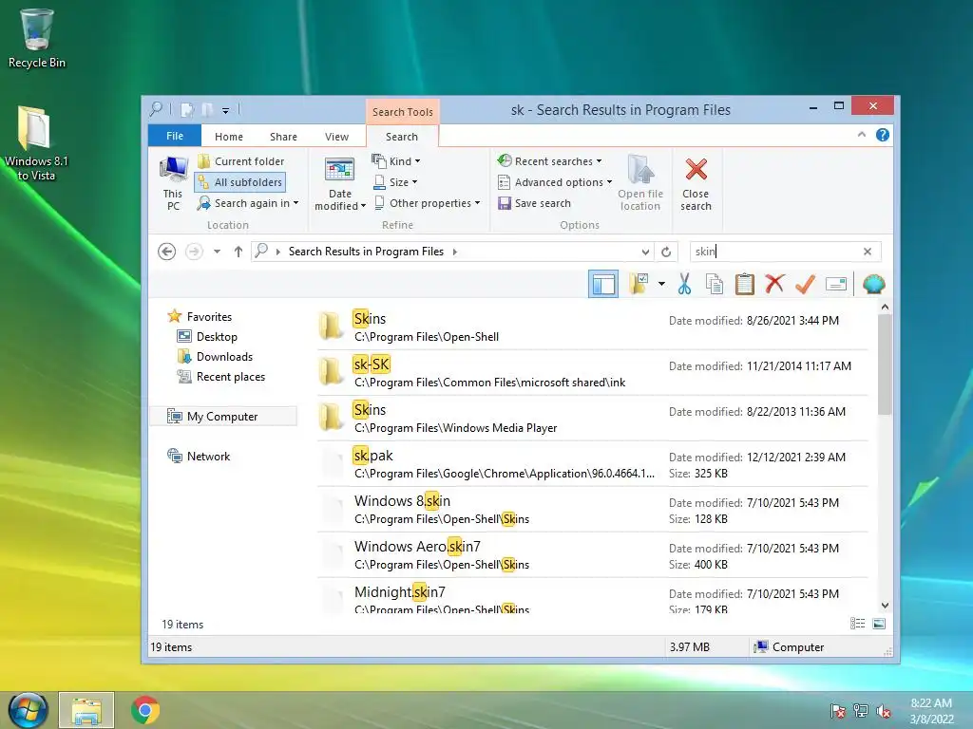
Task: Click the Search Tools contextual tab header
Action: (x=403, y=112)
